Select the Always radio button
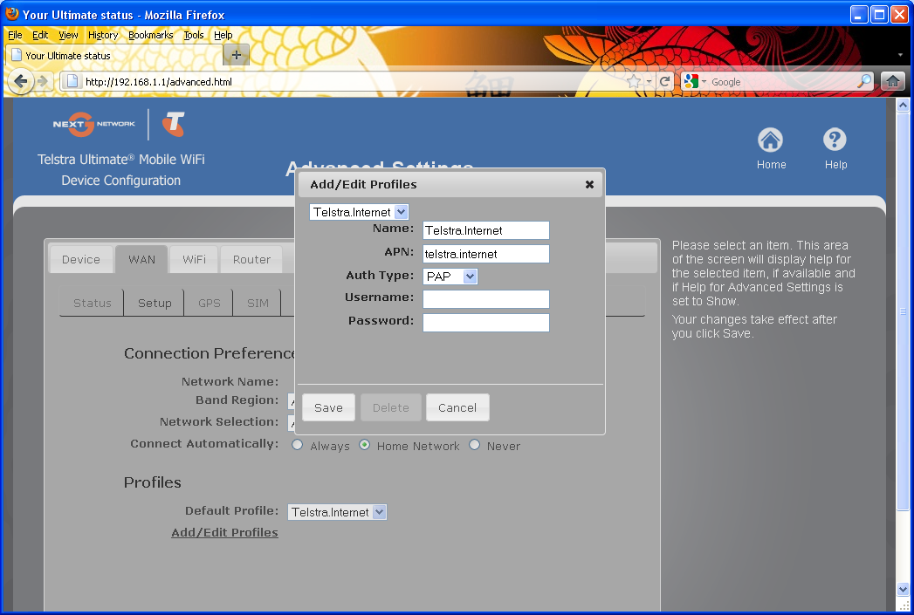Viewport: 914px width, 615px height. 298,446
